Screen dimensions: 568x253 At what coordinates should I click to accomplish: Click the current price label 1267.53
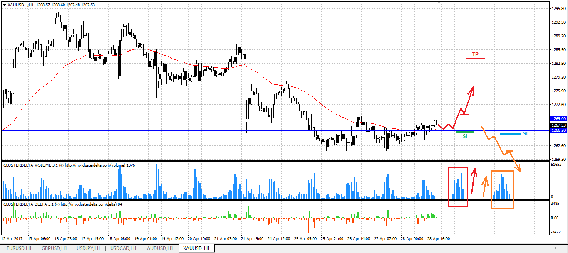[x=558, y=125]
